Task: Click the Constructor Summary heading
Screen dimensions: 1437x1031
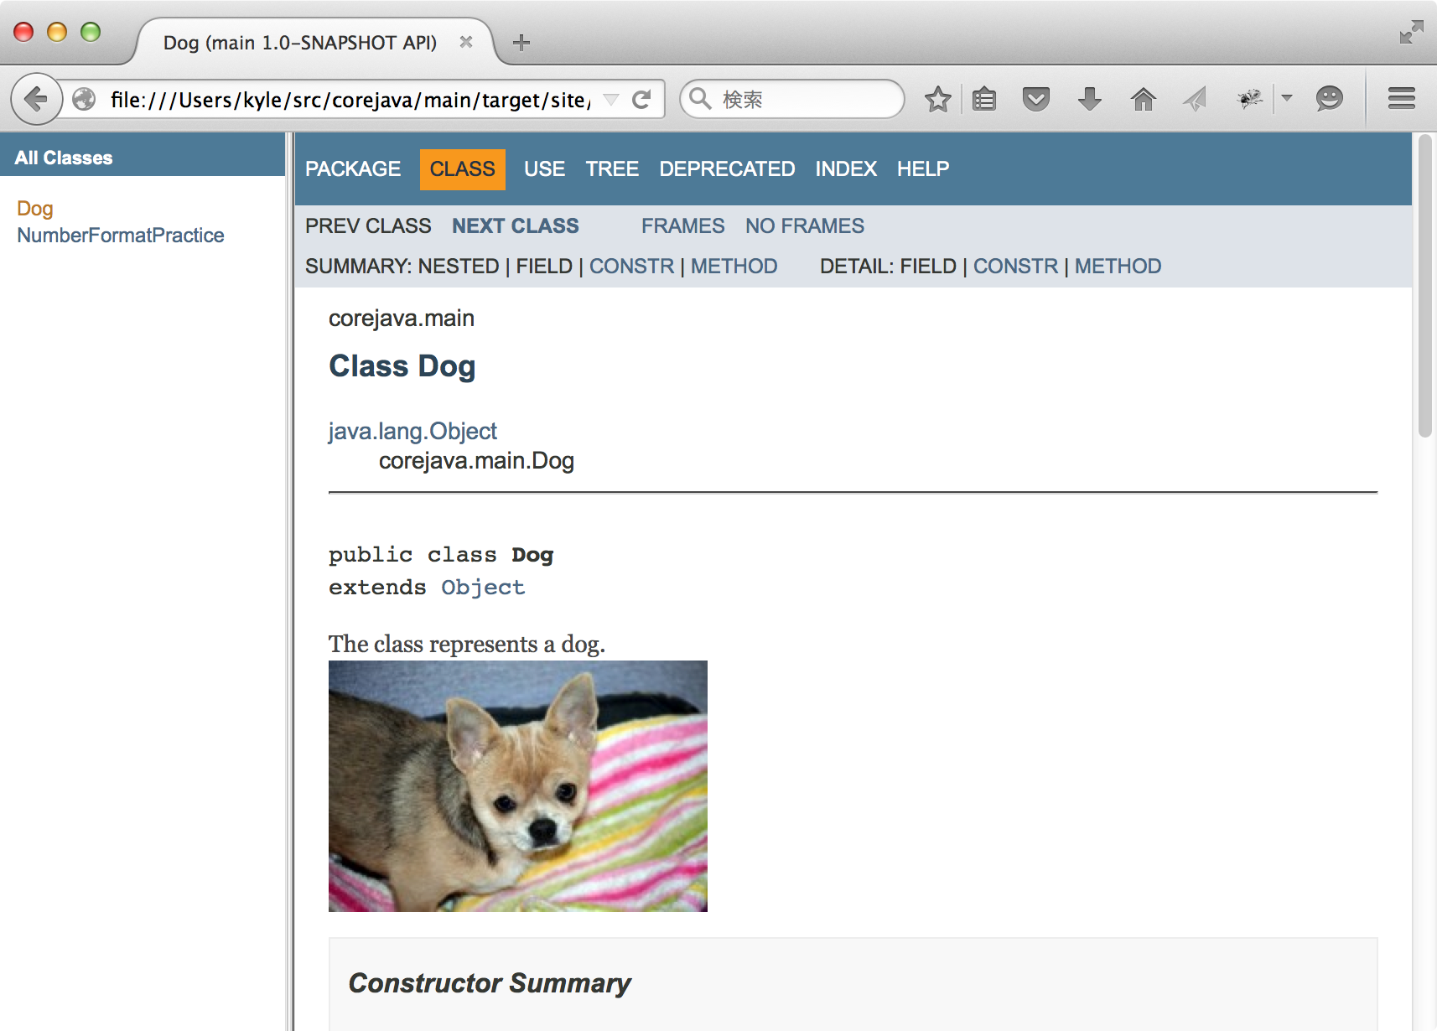Action: coord(490,983)
